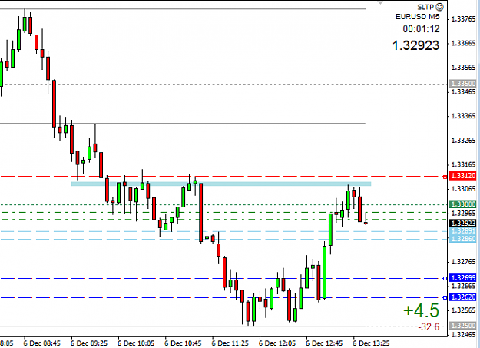Viewport: 480px width, 348px height.
Task: Click the SLTP expert advisor name text
Action: 425,7
